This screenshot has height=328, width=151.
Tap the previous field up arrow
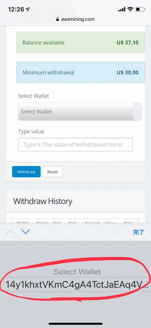click(x=11, y=232)
